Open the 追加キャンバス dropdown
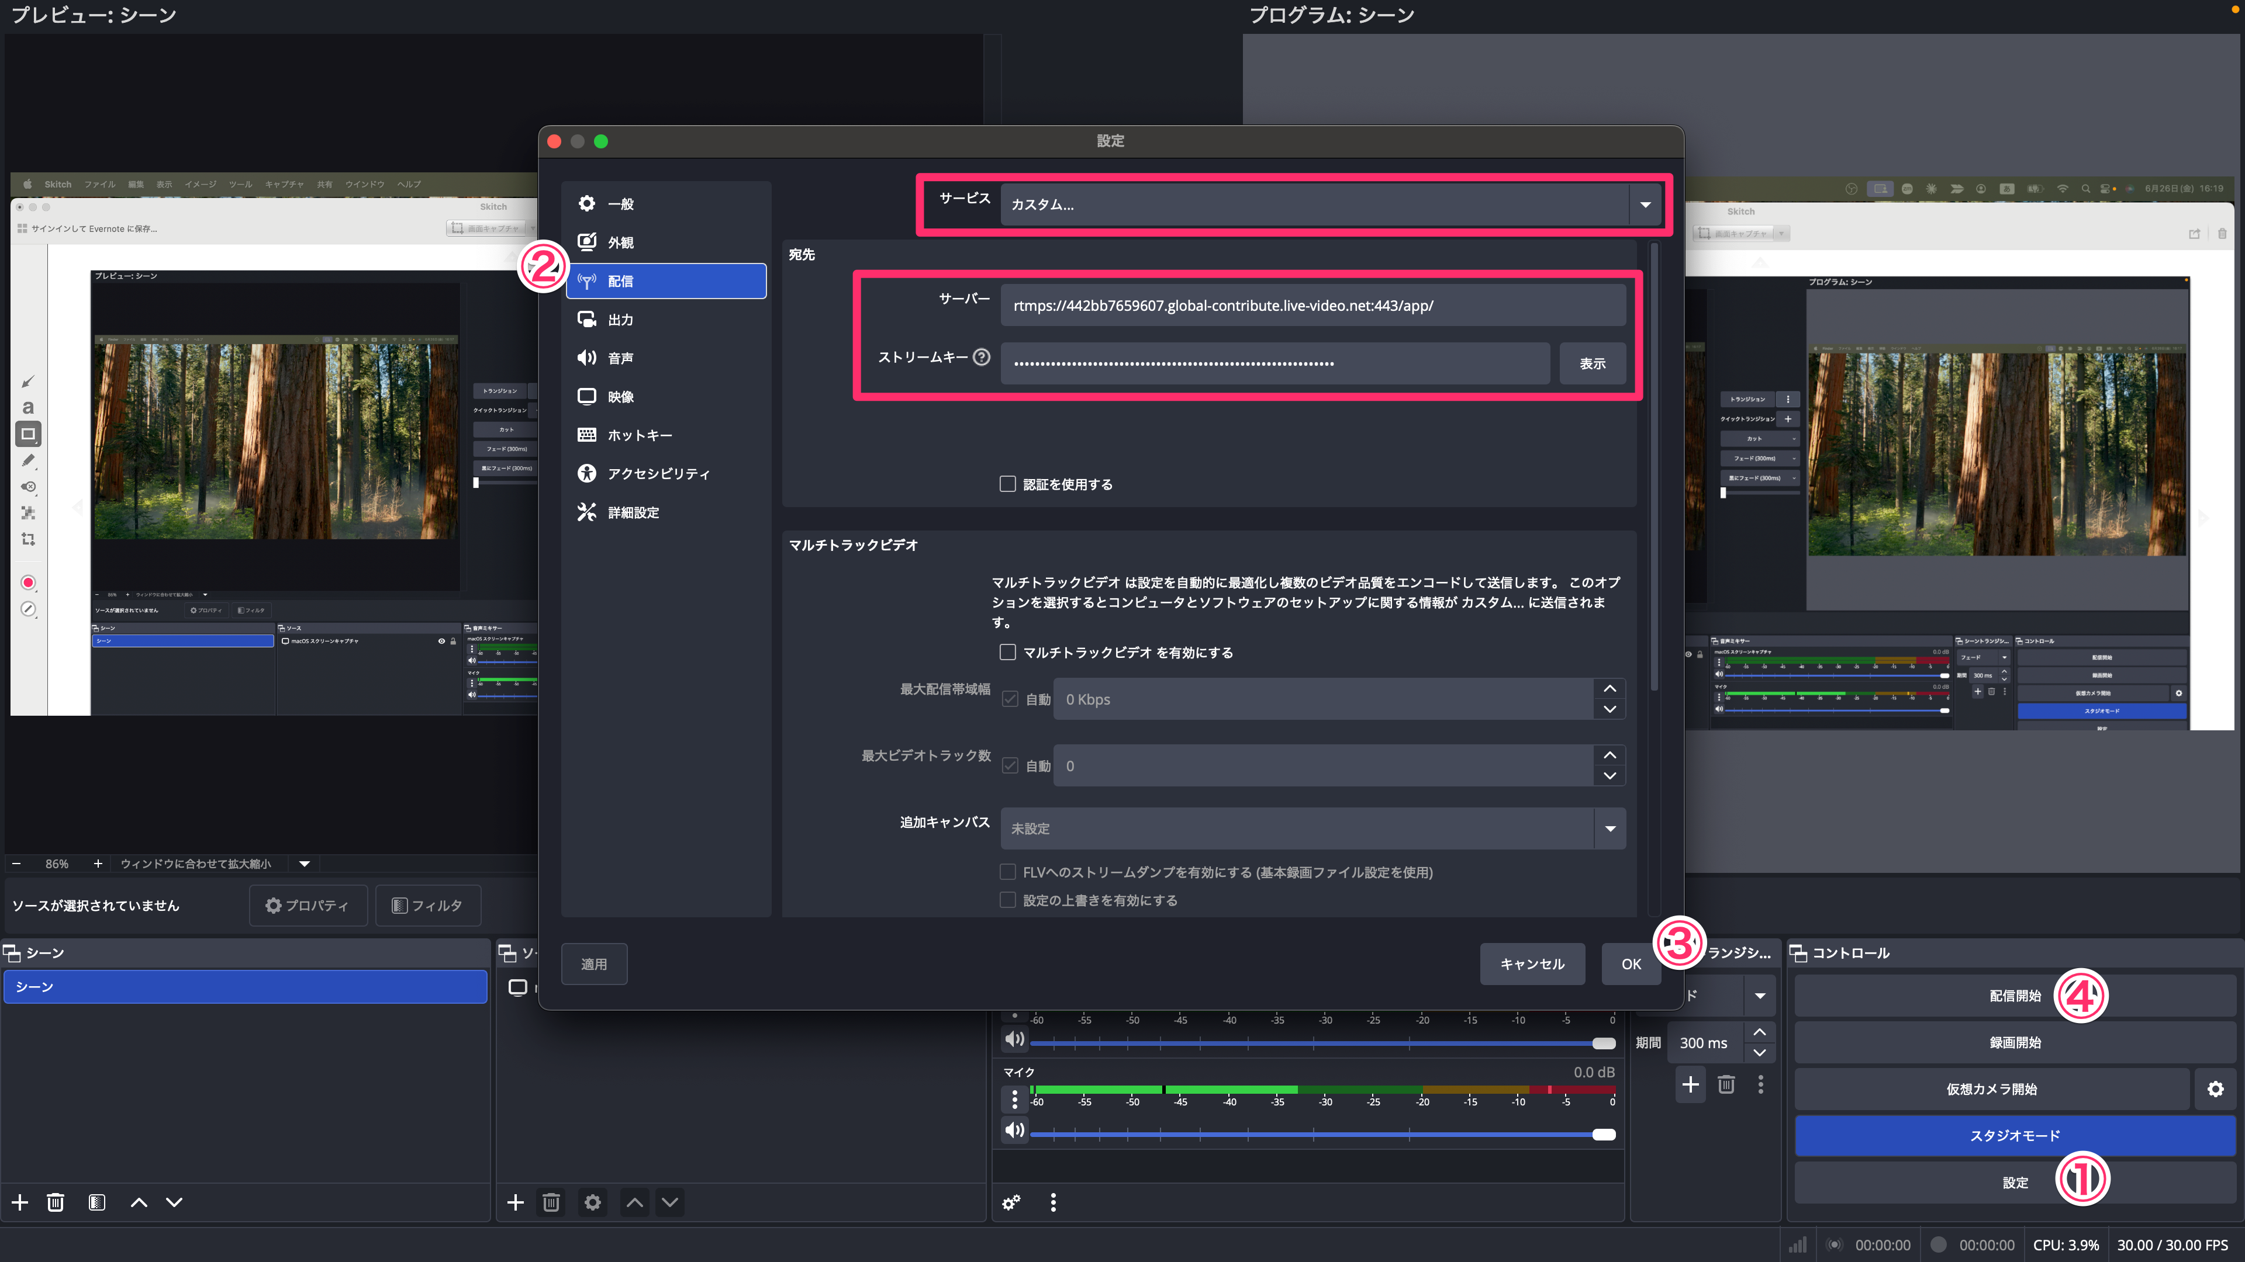 coord(1313,828)
